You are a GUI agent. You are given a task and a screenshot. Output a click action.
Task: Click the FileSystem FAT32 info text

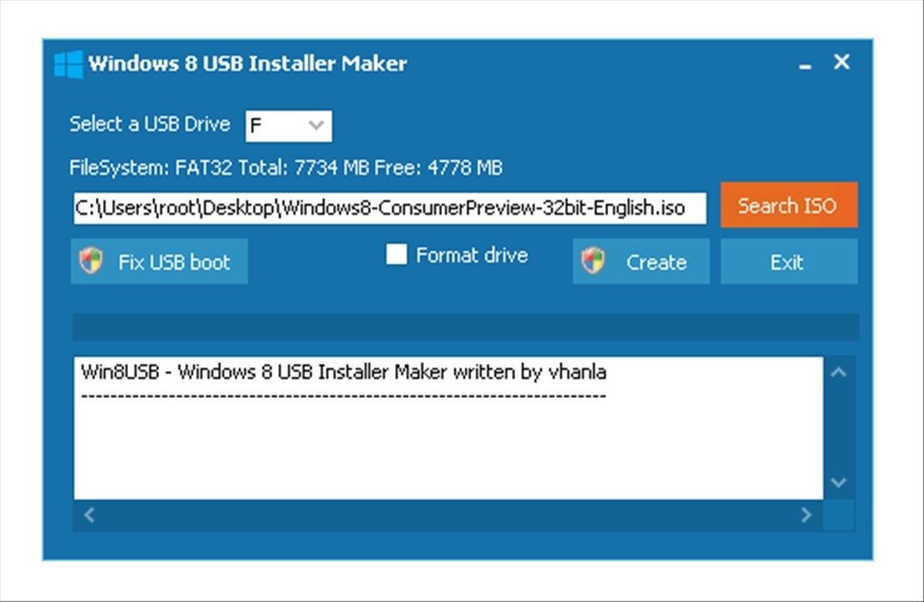point(286,168)
